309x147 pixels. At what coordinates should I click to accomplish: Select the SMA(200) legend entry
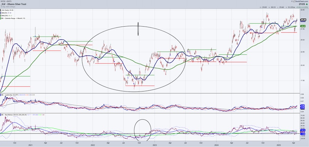tap(6, 16)
